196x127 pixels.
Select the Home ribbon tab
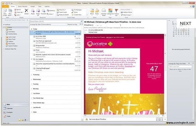(12, 6)
